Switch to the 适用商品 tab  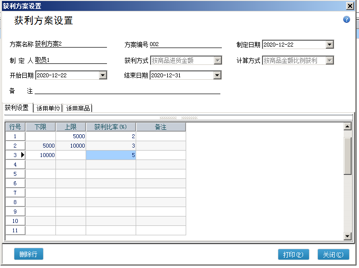tap(78, 108)
